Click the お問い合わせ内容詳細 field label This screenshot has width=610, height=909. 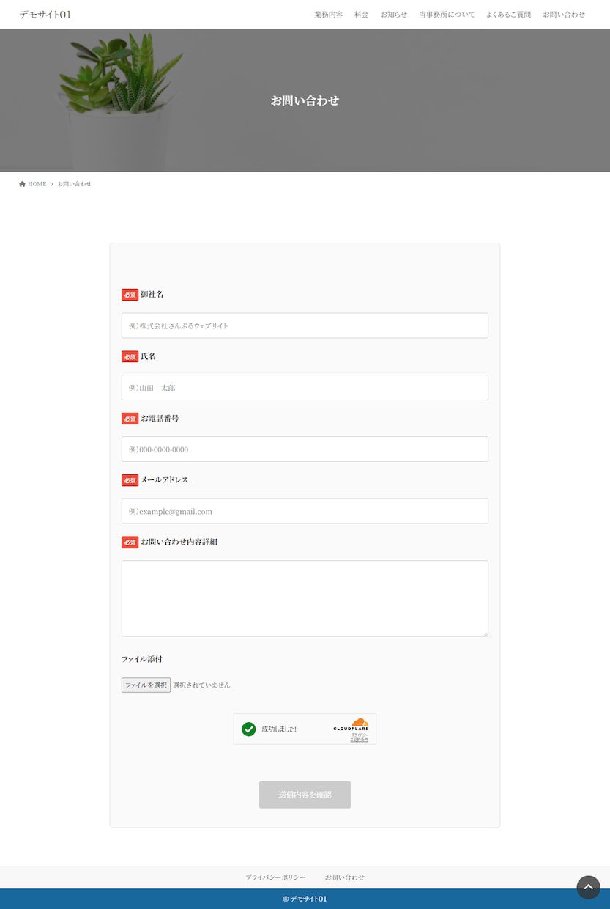[179, 542]
